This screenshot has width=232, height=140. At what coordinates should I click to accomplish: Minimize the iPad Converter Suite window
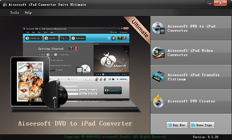210,3
